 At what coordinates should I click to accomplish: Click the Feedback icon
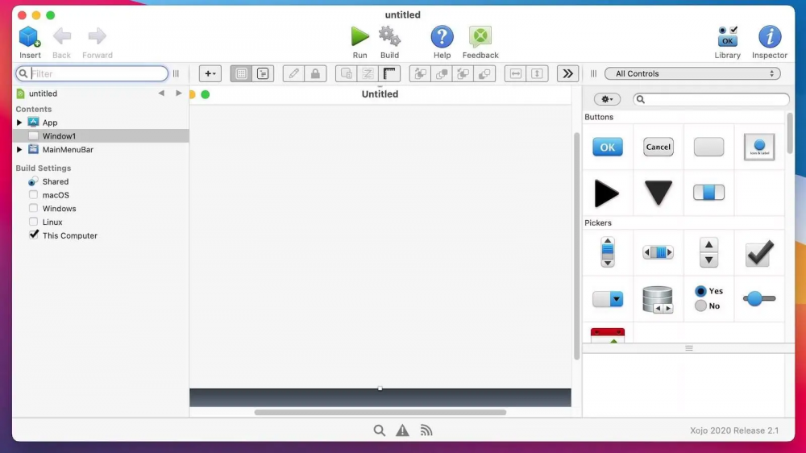click(x=480, y=37)
